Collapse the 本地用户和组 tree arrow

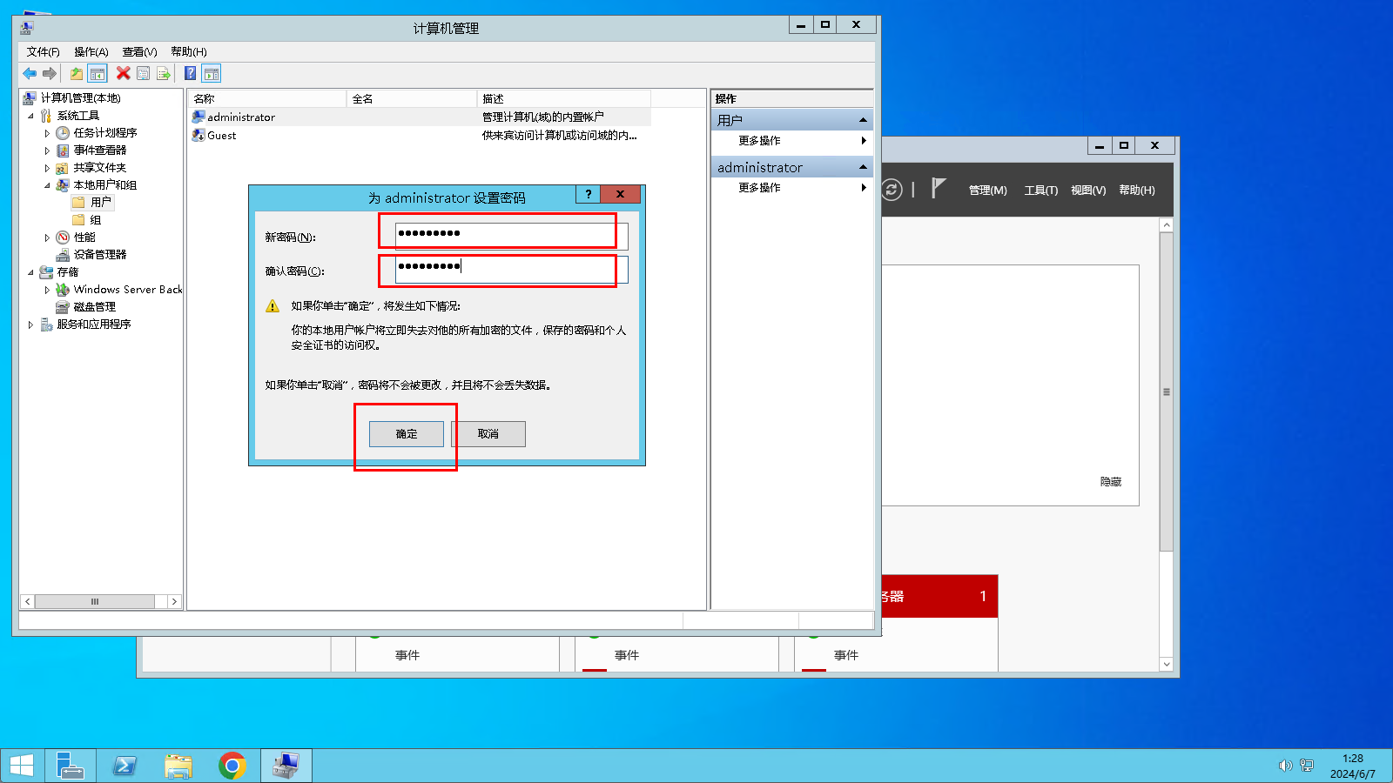pos(47,185)
